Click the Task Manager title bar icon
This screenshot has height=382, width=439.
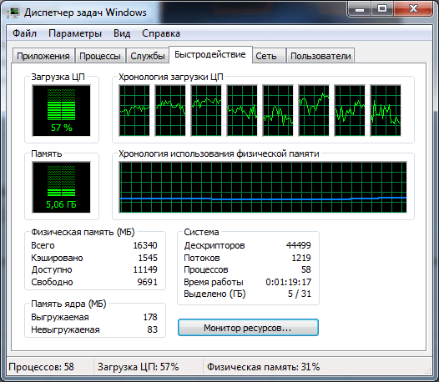pyautogui.click(x=13, y=13)
